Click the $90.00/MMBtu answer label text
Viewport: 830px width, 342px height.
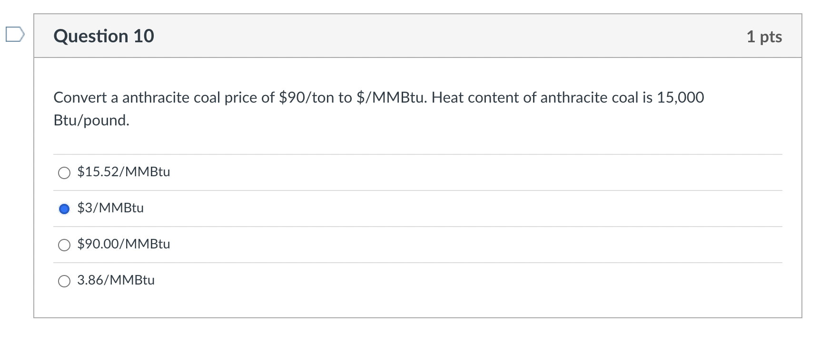click(123, 244)
